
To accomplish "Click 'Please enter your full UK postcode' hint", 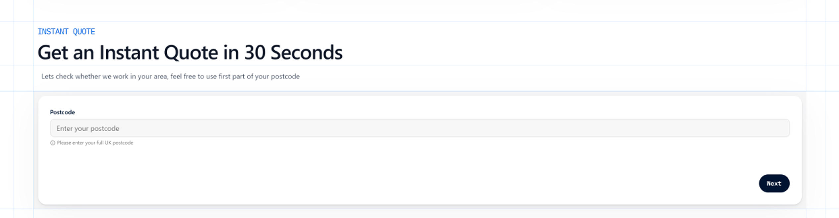I will click(x=95, y=143).
